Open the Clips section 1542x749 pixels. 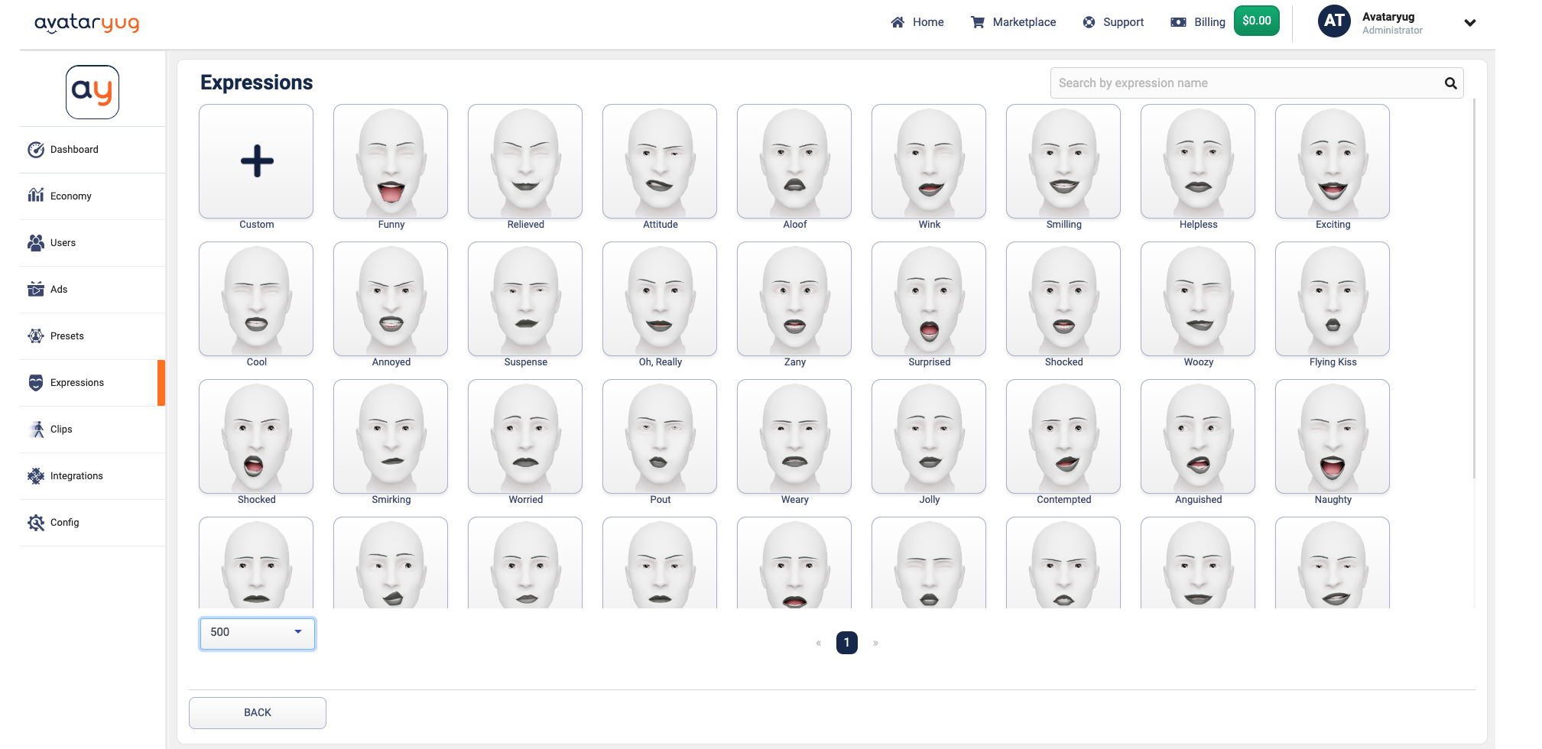click(x=60, y=429)
